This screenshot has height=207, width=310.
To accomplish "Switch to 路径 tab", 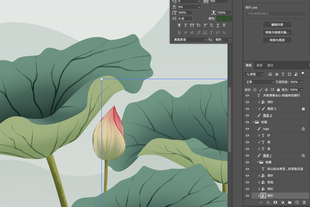I will click(x=270, y=65).
